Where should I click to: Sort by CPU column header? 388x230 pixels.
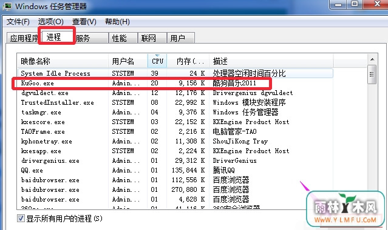(157, 61)
